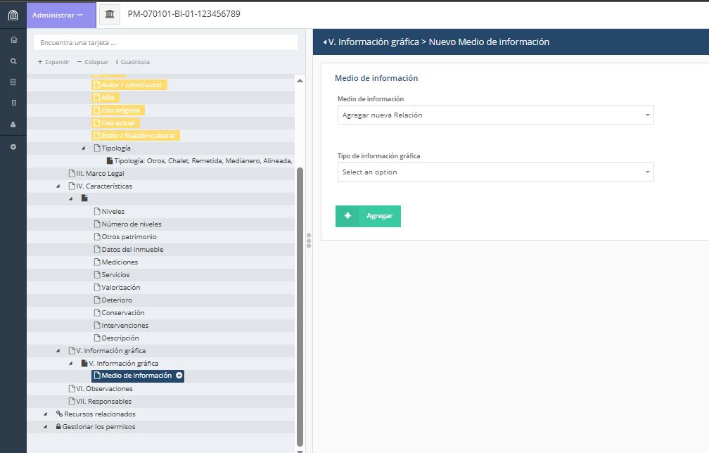This screenshot has height=453, width=709.
Task: Click the play circle sidebar icon
Action: tap(13, 147)
